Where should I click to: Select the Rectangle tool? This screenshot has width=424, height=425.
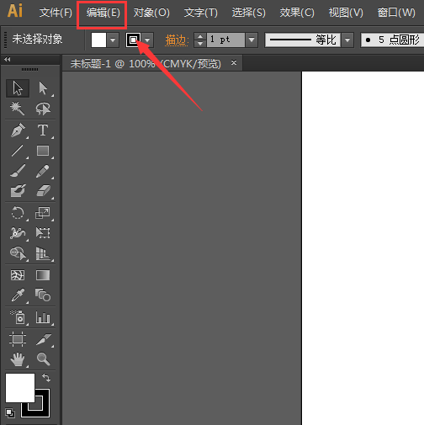[x=43, y=151]
